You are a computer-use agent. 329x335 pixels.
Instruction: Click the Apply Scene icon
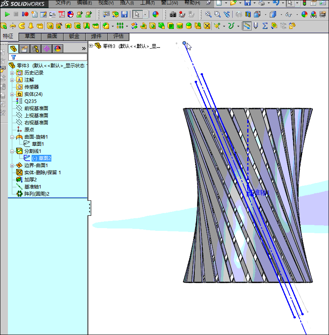click(x=314, y=14)
